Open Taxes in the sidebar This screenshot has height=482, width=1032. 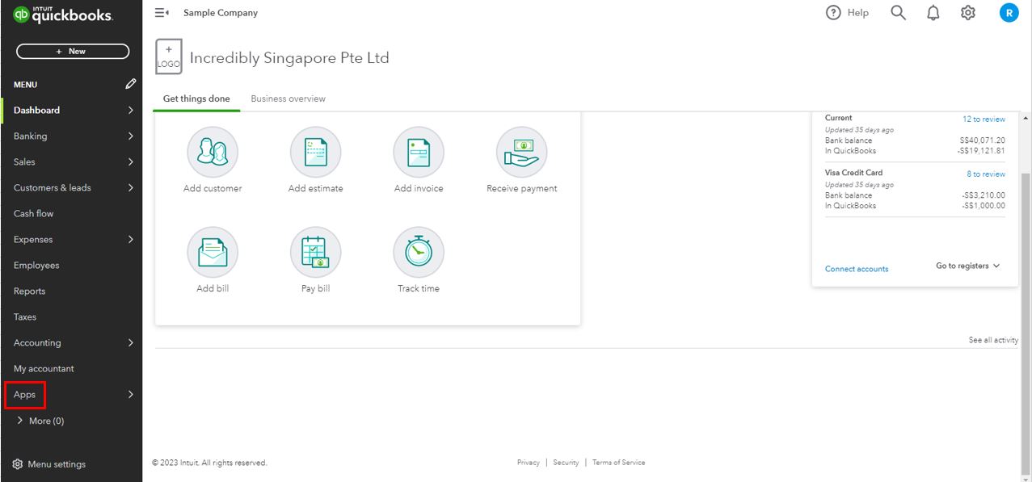point(25,317)
